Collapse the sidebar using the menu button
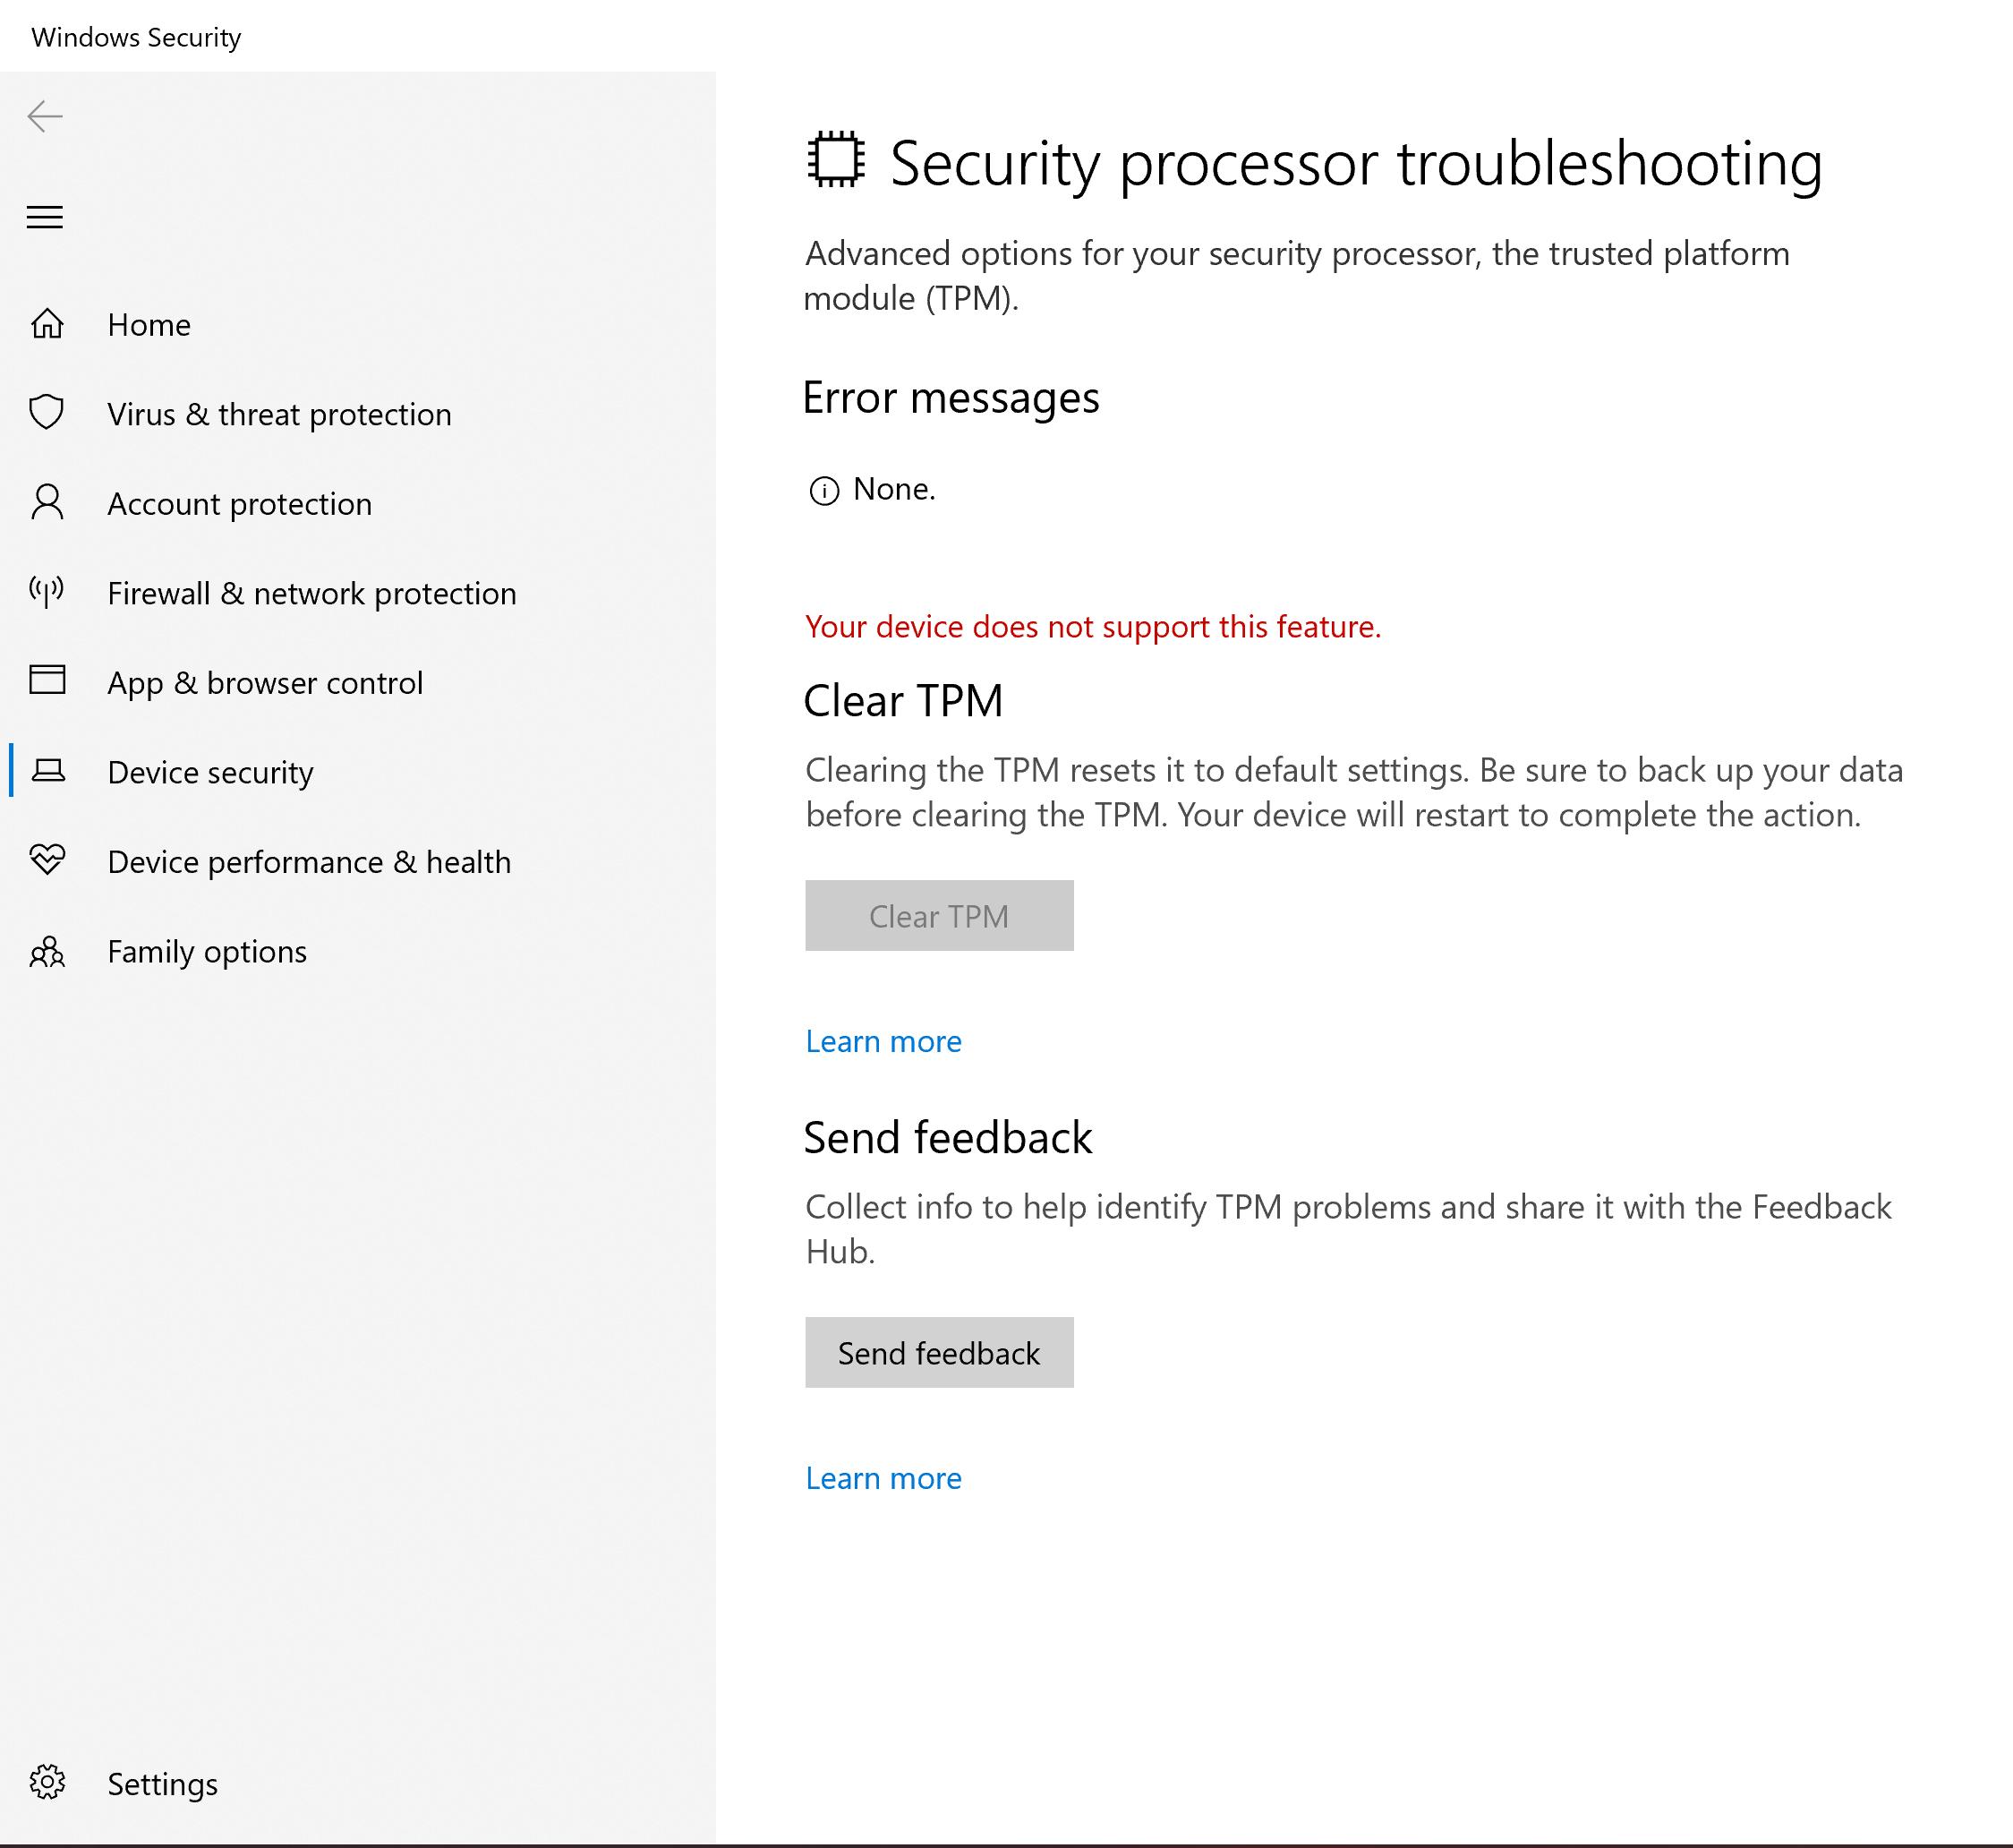 click(x=45, y=218)
